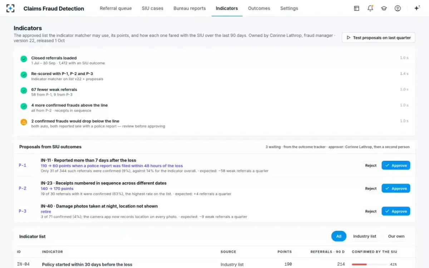Click the IN-04 indicator ID cell
This screenshot has width=429, height=268.
pyautogui.click(x=23, y=264)
